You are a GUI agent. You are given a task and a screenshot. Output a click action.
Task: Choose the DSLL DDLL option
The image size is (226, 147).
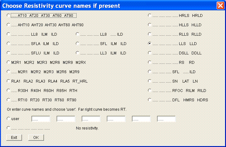[150, 53]
